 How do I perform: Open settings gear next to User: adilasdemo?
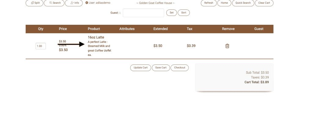87,3
